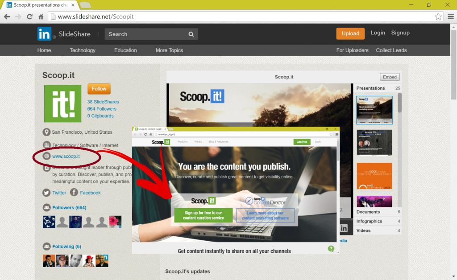Click Sign up for free button in inset
This screenshot has height=280, width=457.
pos(204,215)
